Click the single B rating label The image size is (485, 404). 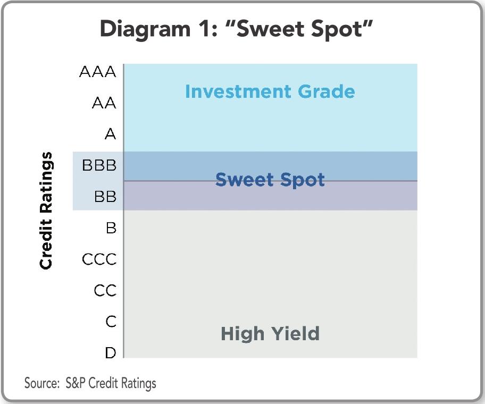(x=111, y=228)
